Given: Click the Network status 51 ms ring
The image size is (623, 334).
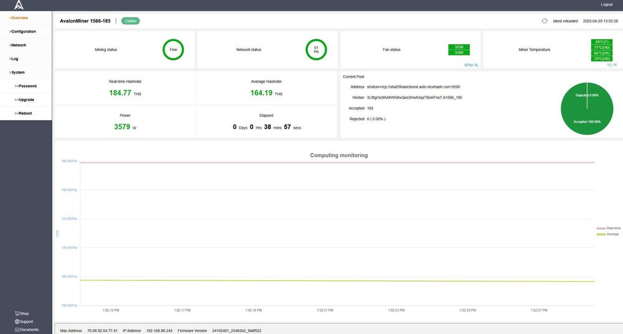Looking at the screenshot, I should 316,50.
